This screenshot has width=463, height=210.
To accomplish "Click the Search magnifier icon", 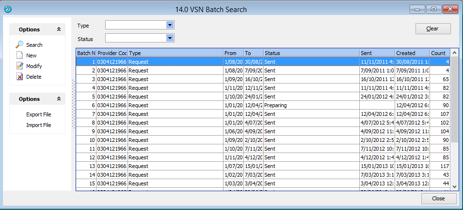I will tap(20, 45).
